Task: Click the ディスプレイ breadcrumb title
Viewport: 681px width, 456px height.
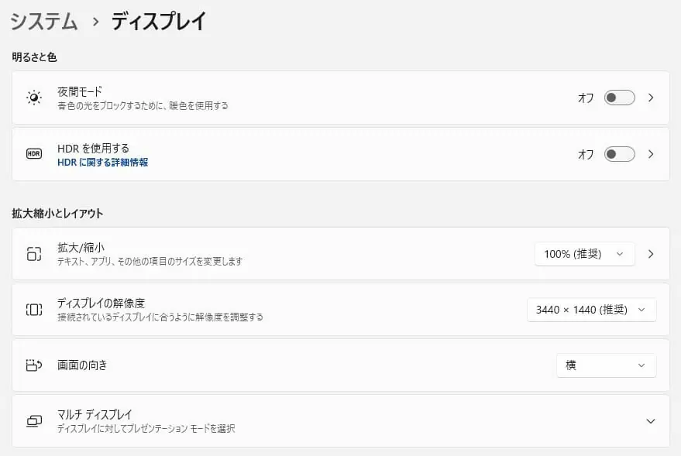Action: (159, 22)
